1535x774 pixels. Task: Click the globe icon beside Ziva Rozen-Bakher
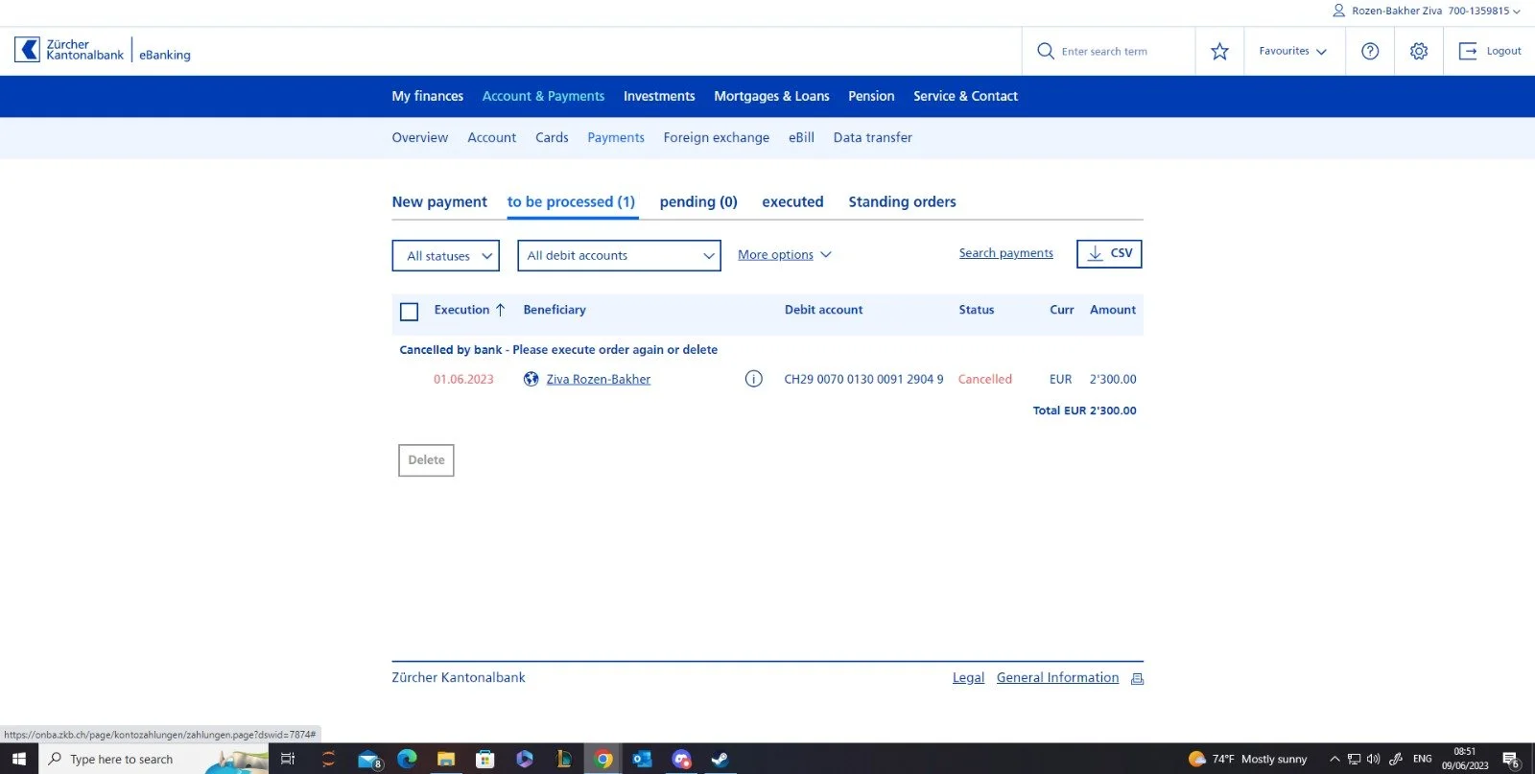531,379
